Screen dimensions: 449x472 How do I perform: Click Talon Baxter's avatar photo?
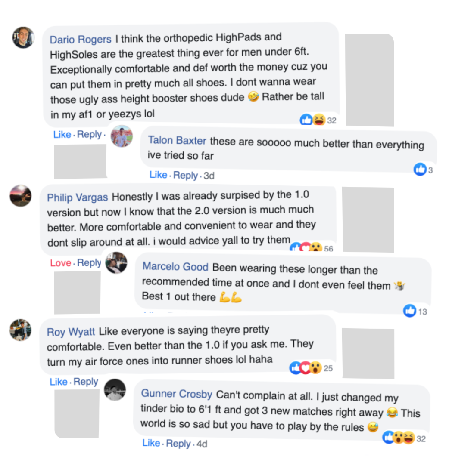[x=122, y=136]
